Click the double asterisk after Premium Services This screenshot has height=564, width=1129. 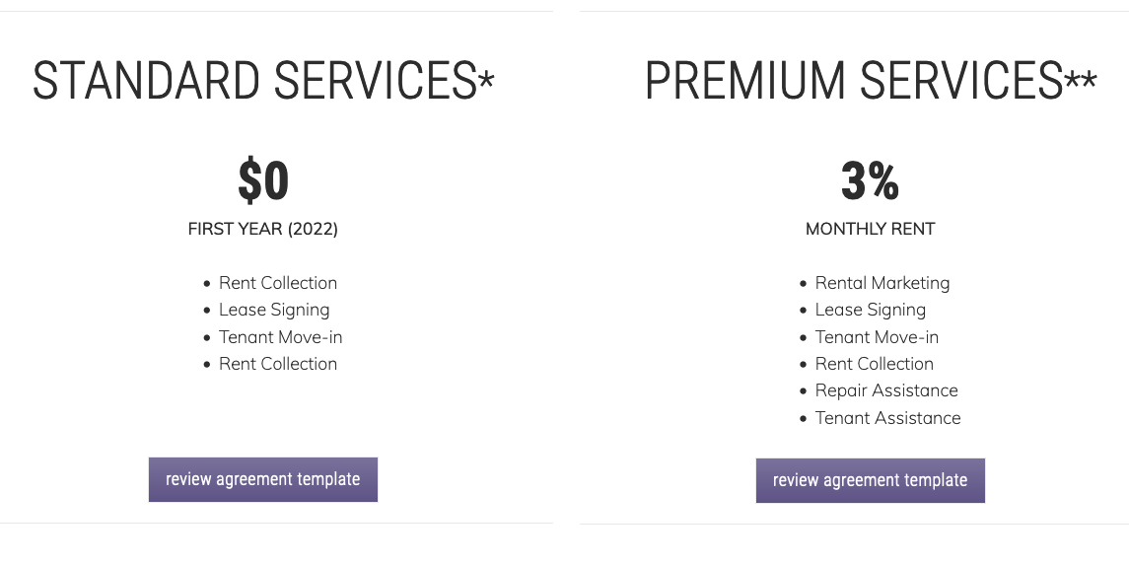pyautogui.click(x=1081, y=79)
